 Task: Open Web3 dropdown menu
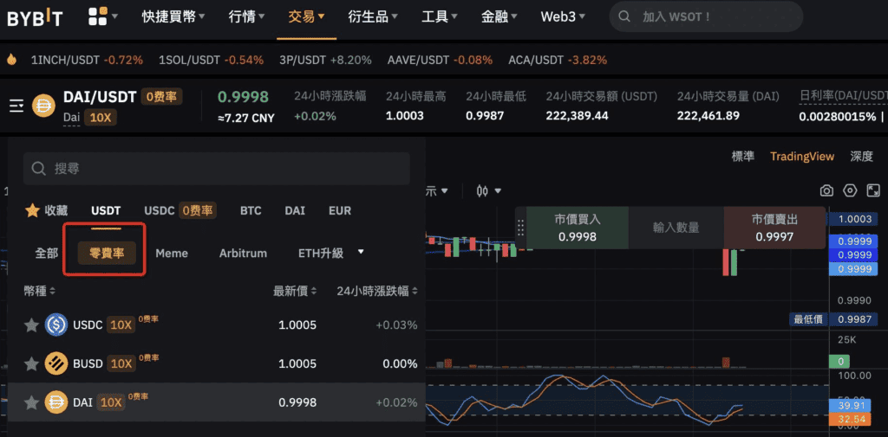pyautogui.click(x=563, y=16)
